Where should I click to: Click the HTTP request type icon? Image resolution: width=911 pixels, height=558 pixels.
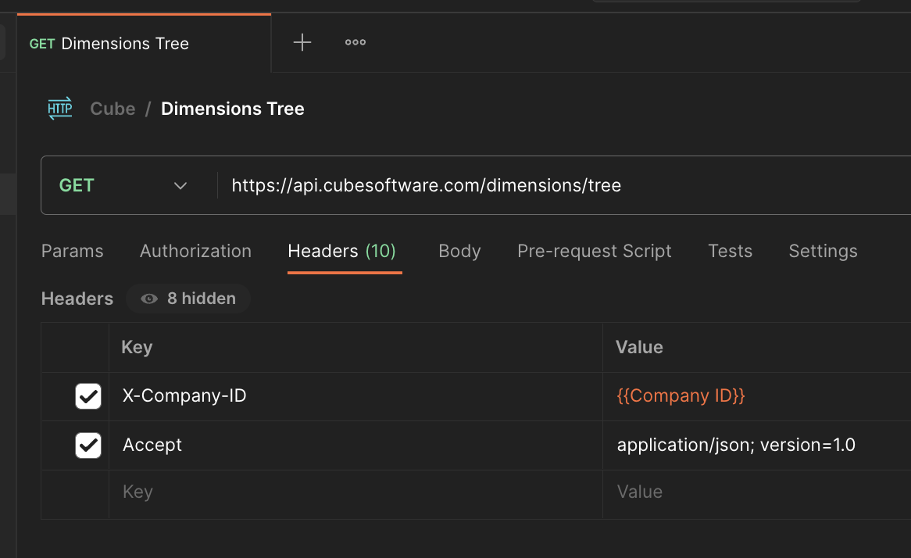[60, 109]
